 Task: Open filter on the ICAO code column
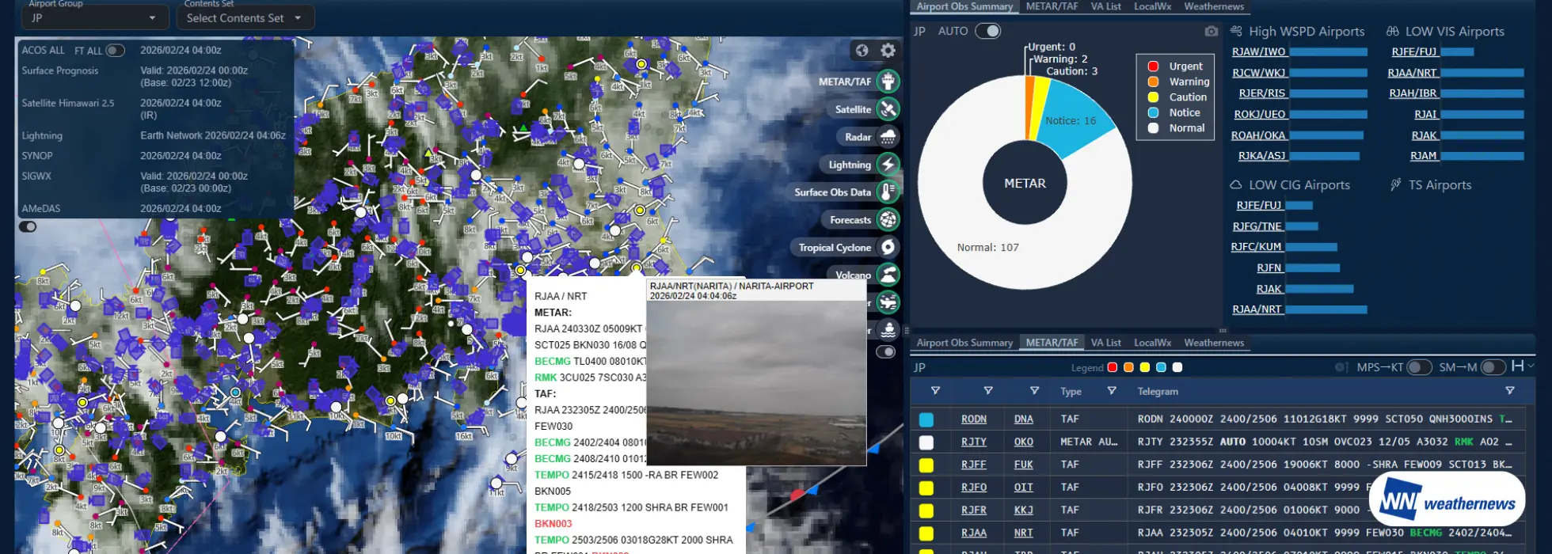[x=988, y=391]
